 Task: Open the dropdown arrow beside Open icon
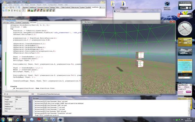(x=9, y=8)
